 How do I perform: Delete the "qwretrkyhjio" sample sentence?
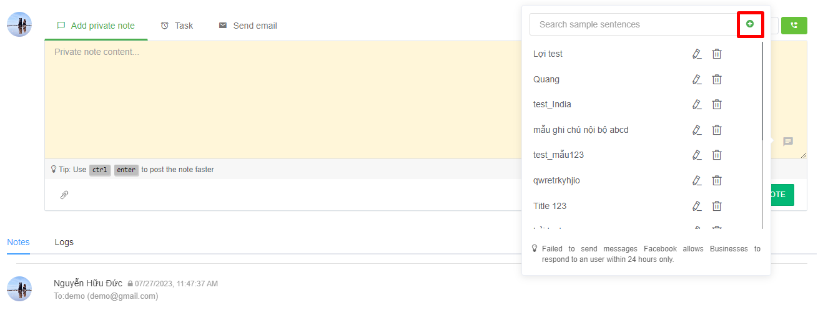pos(717,180)
